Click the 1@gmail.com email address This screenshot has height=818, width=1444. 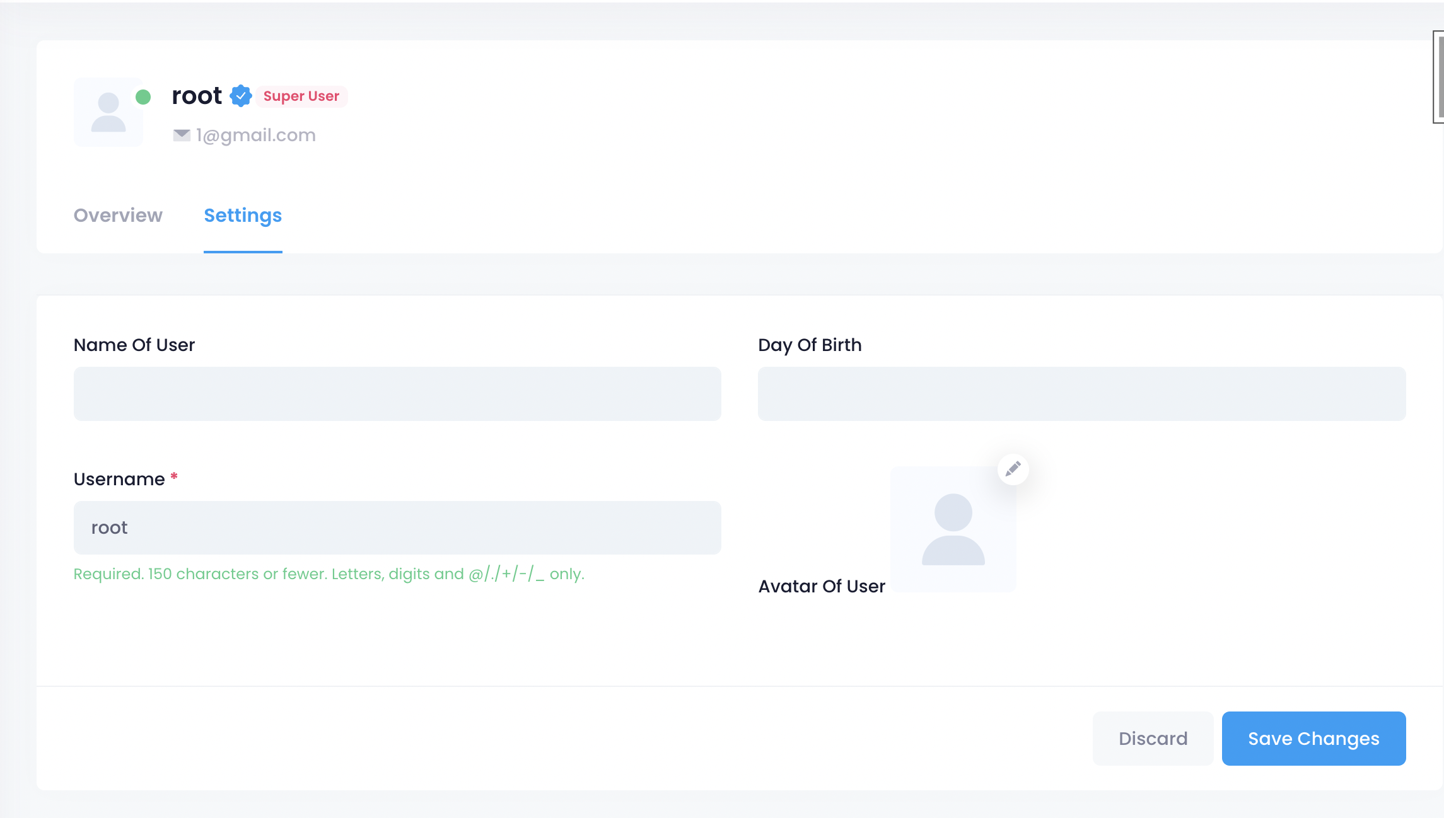click(x=255, y=135)
